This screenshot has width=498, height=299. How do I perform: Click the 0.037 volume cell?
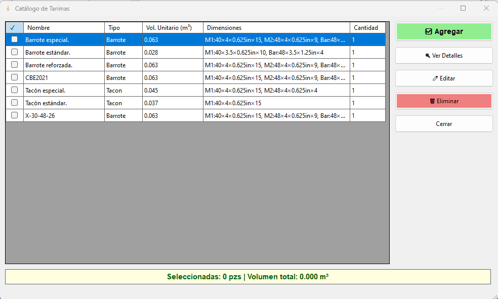(x=173, y=103)
